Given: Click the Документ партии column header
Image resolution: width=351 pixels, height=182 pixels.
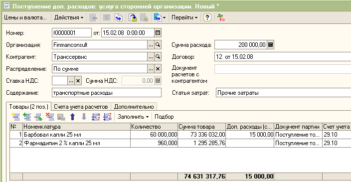Looking at the screenshot, I should [298, 127].
